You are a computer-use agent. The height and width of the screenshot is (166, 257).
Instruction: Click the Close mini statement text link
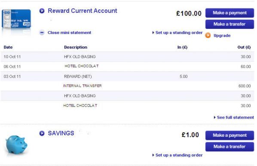click(x=69, y=33)
